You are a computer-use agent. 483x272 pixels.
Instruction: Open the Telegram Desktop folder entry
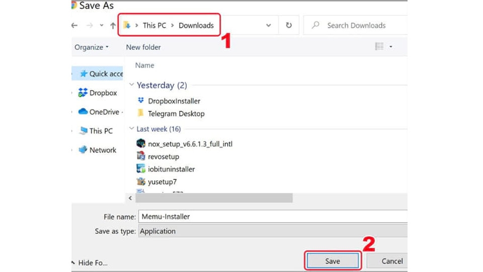point(176,113)
